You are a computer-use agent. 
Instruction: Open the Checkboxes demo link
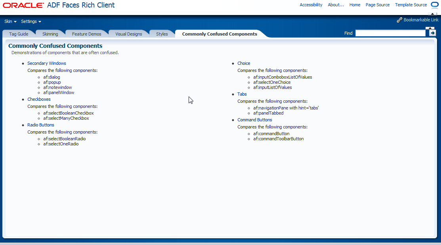point(39,99)
